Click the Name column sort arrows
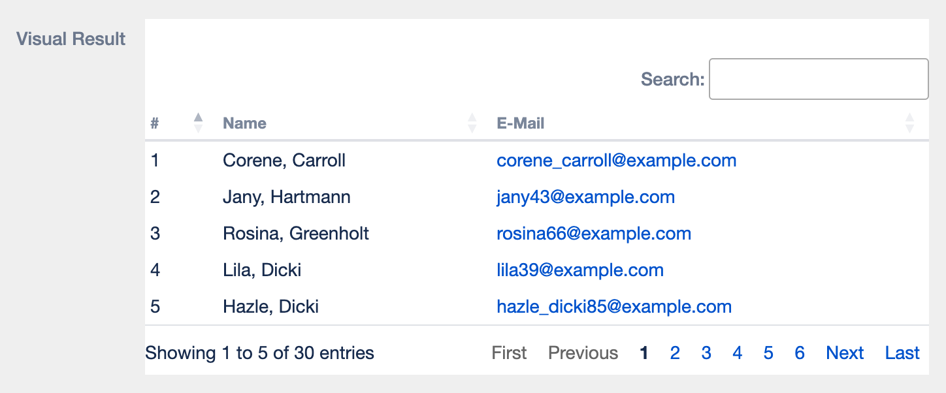The height and width of the screenshot is (393, 946). (472, 123)
